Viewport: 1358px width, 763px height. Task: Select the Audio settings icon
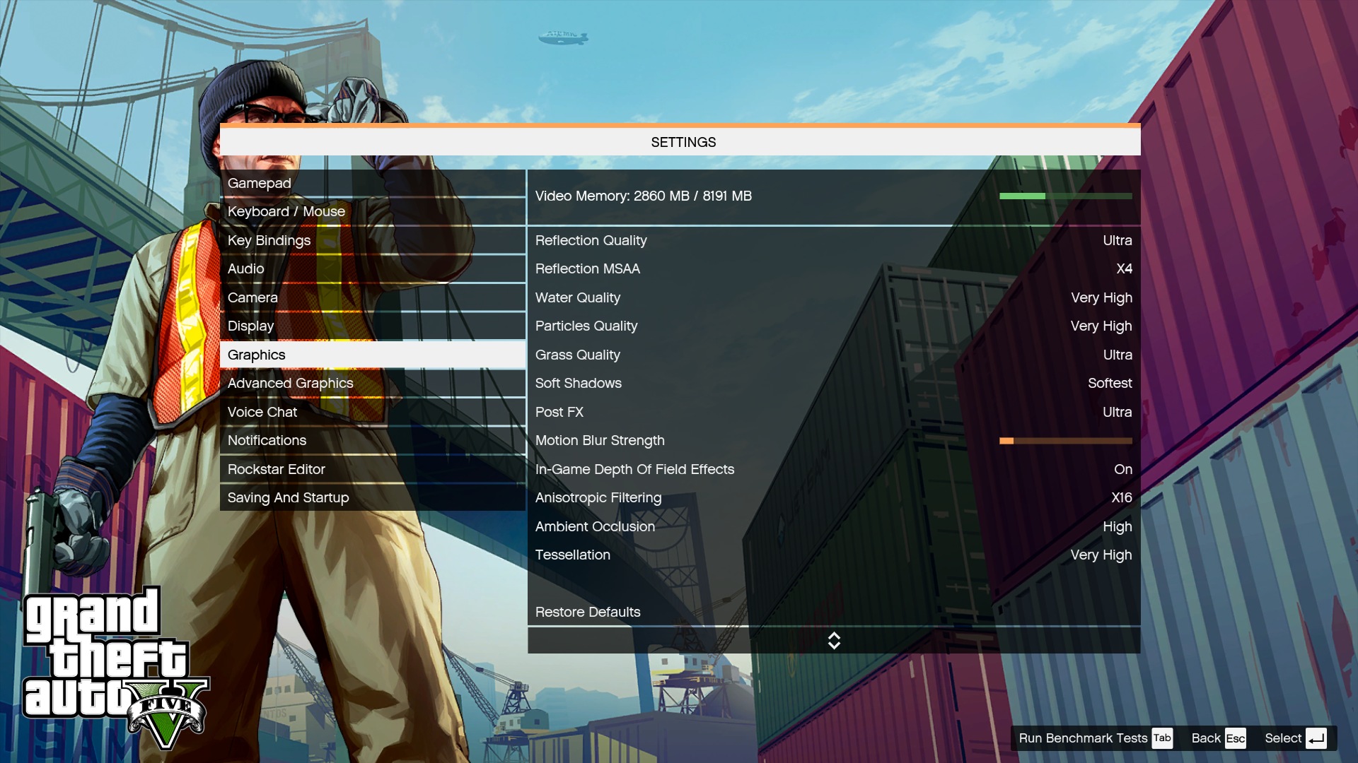pyautogui.click(x=245, y=268)
